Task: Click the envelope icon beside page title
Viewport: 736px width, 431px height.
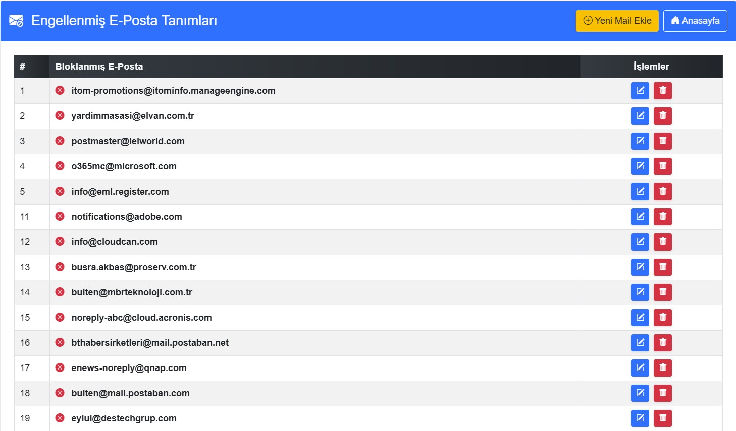Action: 16,21
